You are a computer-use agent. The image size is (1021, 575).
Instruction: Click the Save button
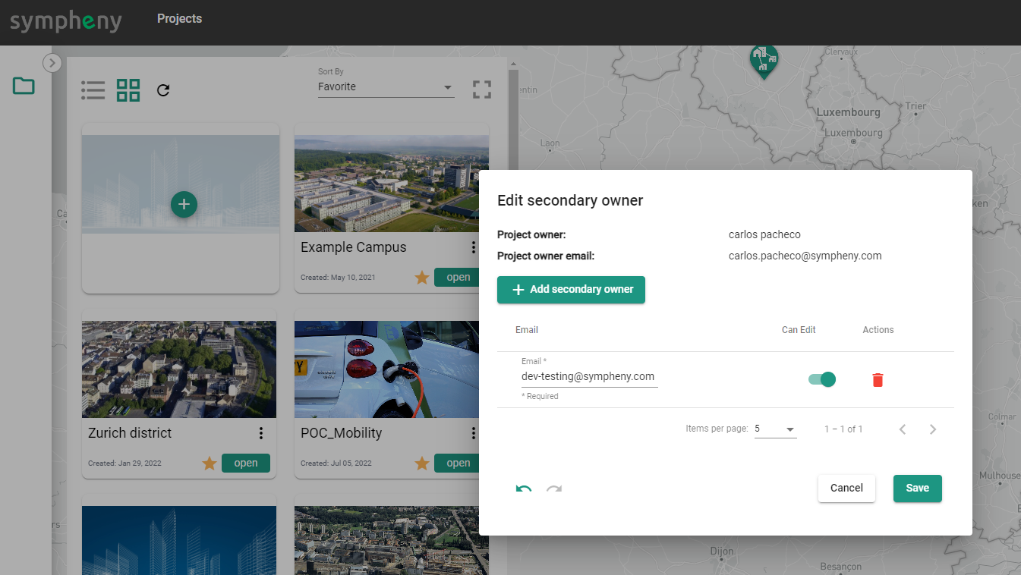(x=917, y=489)
